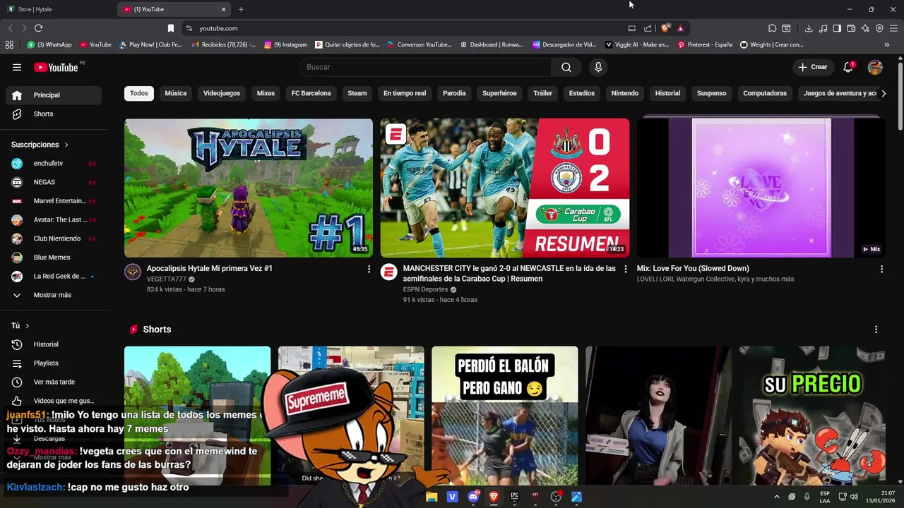Click the Buscar search field

[x=425, y=67]
